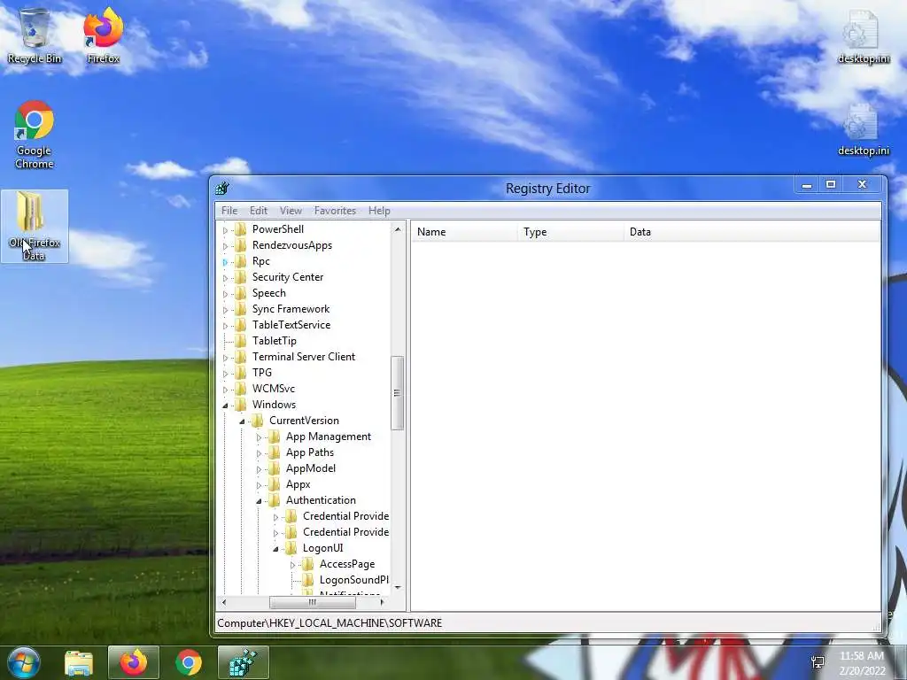Screen dimensions: 907x680
Task: Click the Windows key folder icon
Action: (x=240, y=404)
